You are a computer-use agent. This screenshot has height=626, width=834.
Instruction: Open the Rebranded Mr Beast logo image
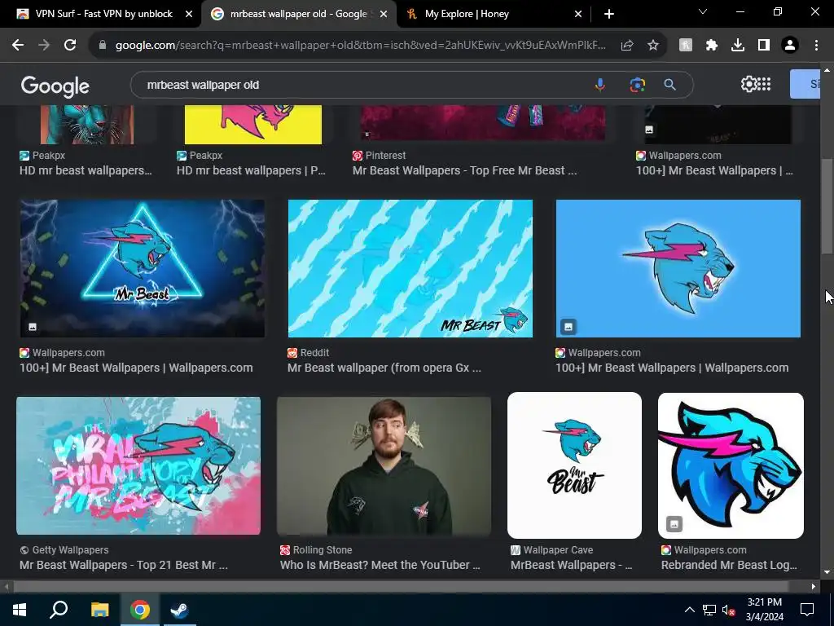click(731, 465)
